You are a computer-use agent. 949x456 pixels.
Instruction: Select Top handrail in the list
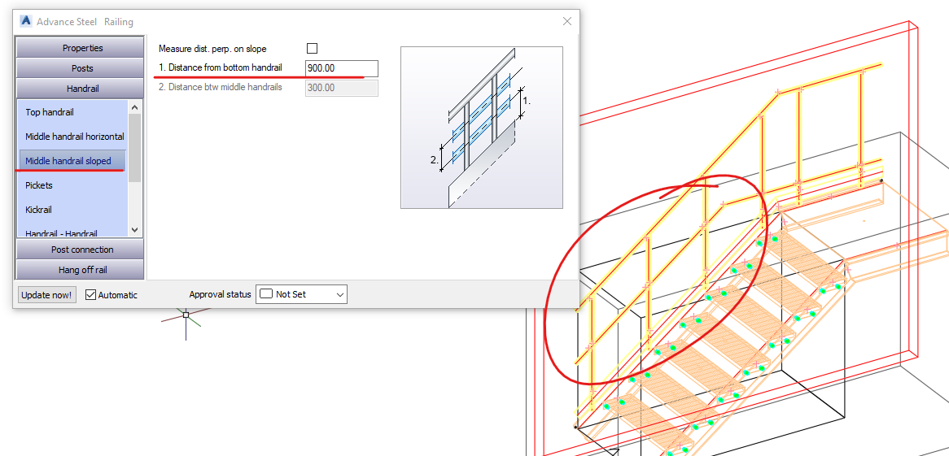tap(50, 112)
